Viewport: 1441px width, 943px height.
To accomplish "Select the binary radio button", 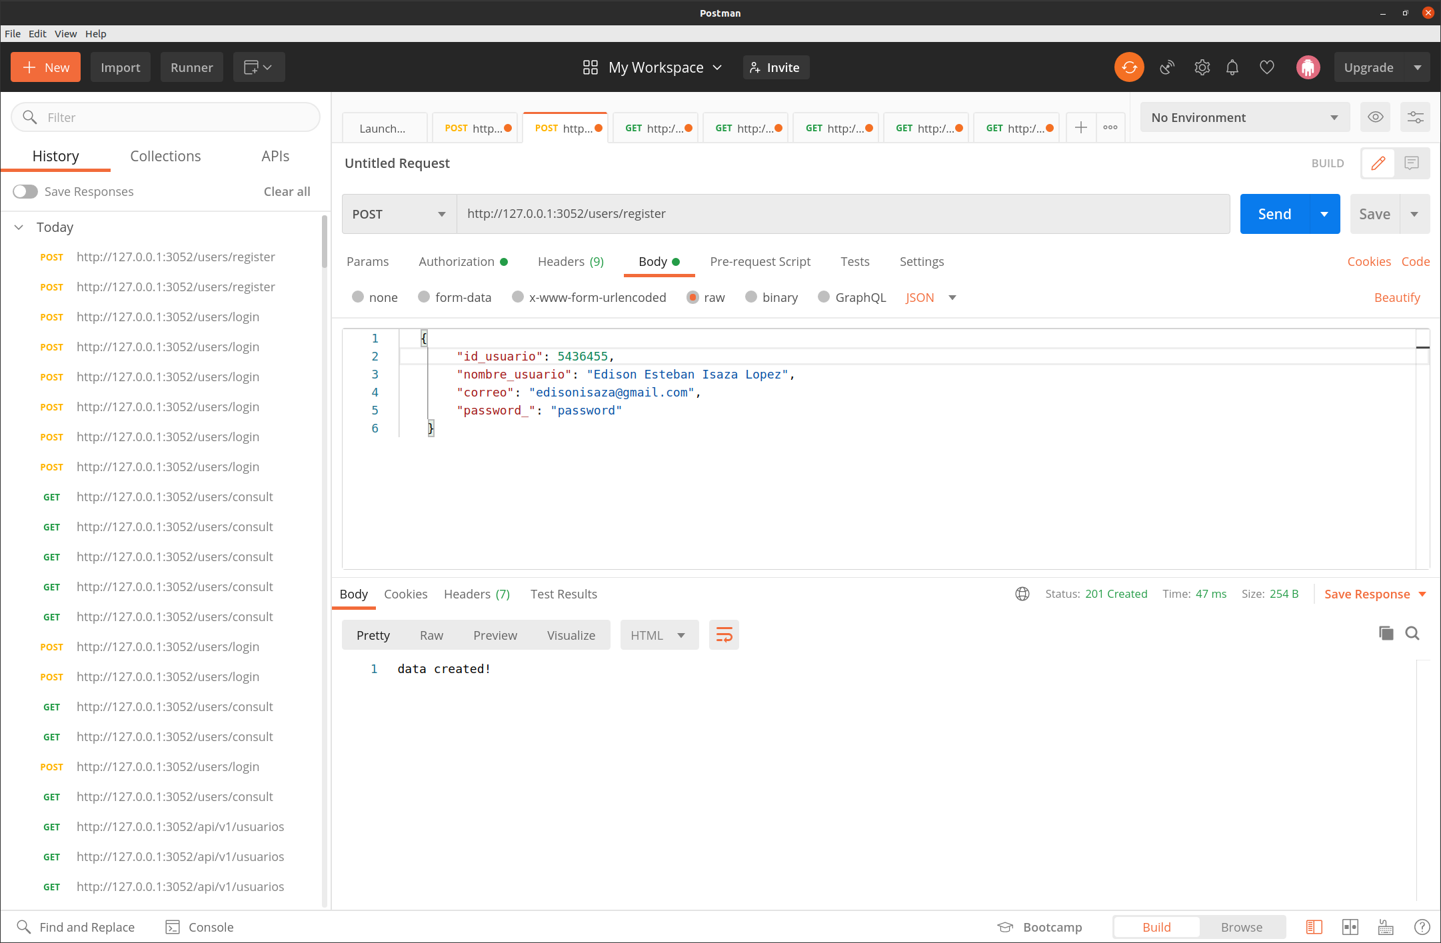I will click(751, 297).
